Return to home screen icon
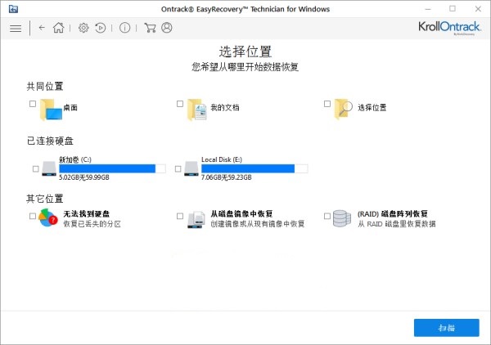This screenshot has width=491, height=345. [59, 28]
